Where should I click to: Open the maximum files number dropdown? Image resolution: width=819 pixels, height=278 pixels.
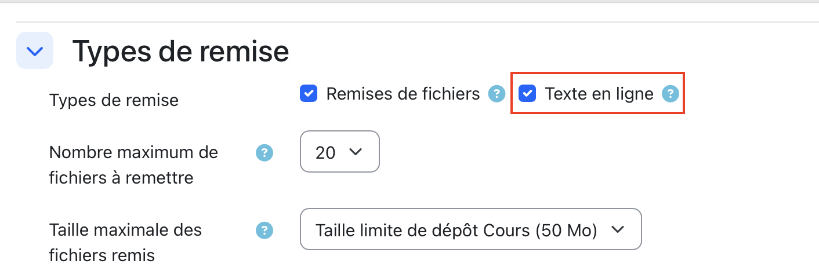tap(339, 152)
